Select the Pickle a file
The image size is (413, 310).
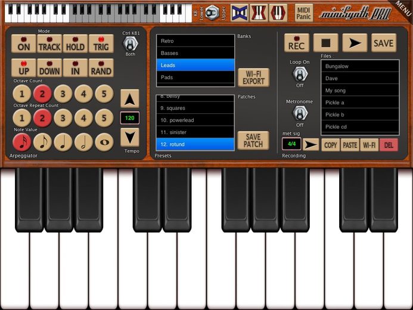tap(360, 103)
